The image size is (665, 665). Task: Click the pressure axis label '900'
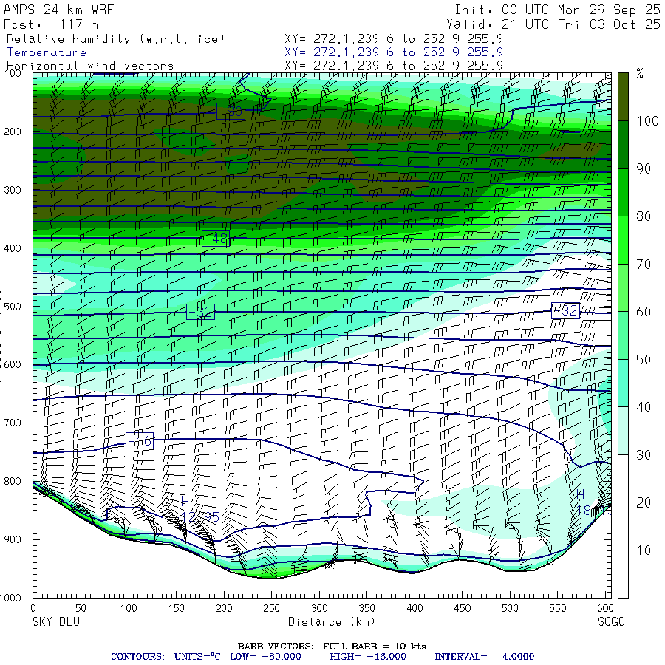click(13, 539)
